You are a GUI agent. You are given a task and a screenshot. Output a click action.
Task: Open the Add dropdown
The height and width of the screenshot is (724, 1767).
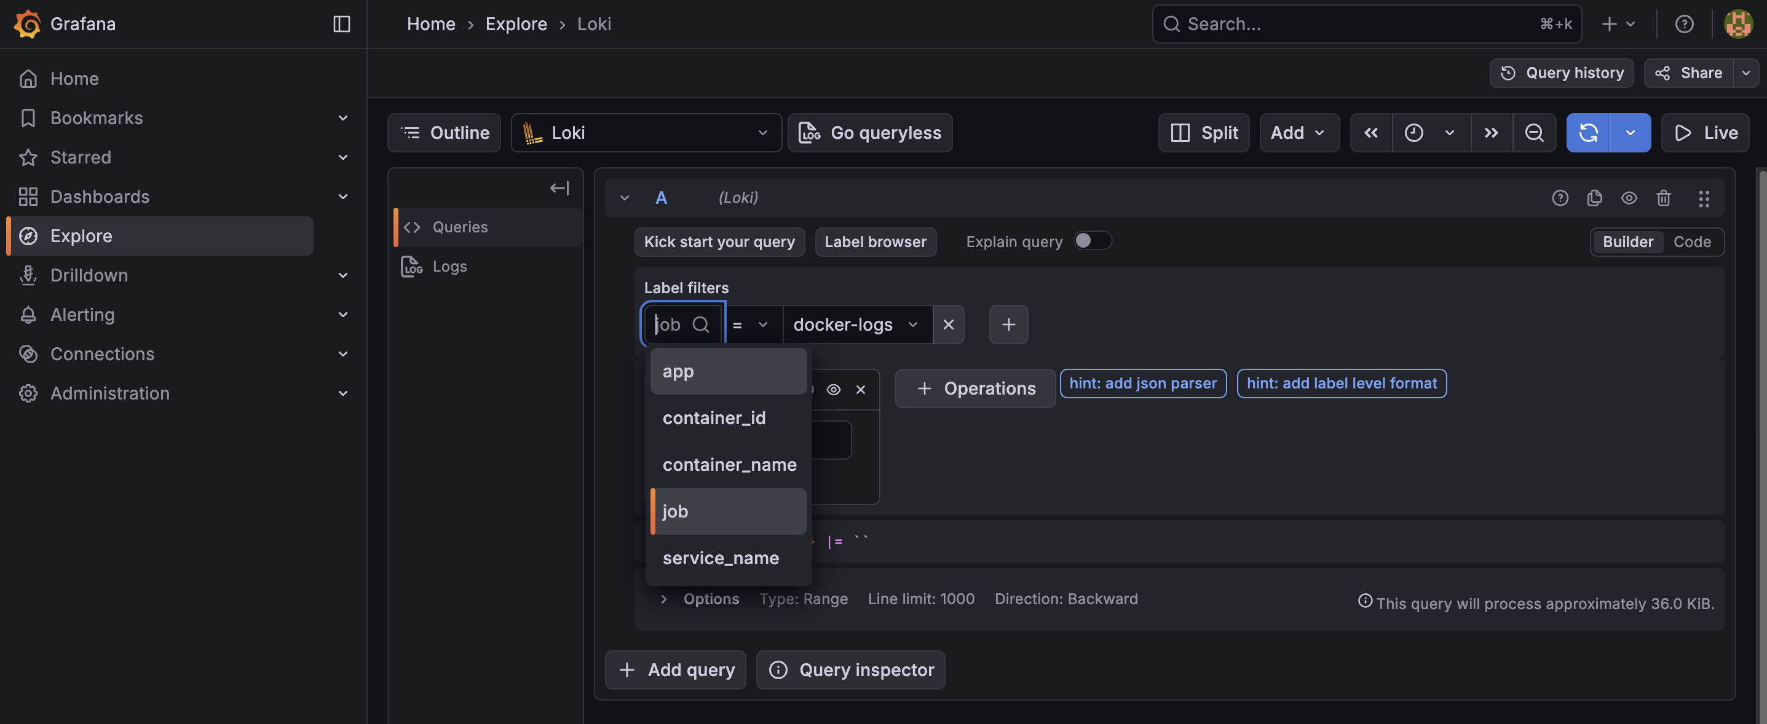(x=1299, y=132)
